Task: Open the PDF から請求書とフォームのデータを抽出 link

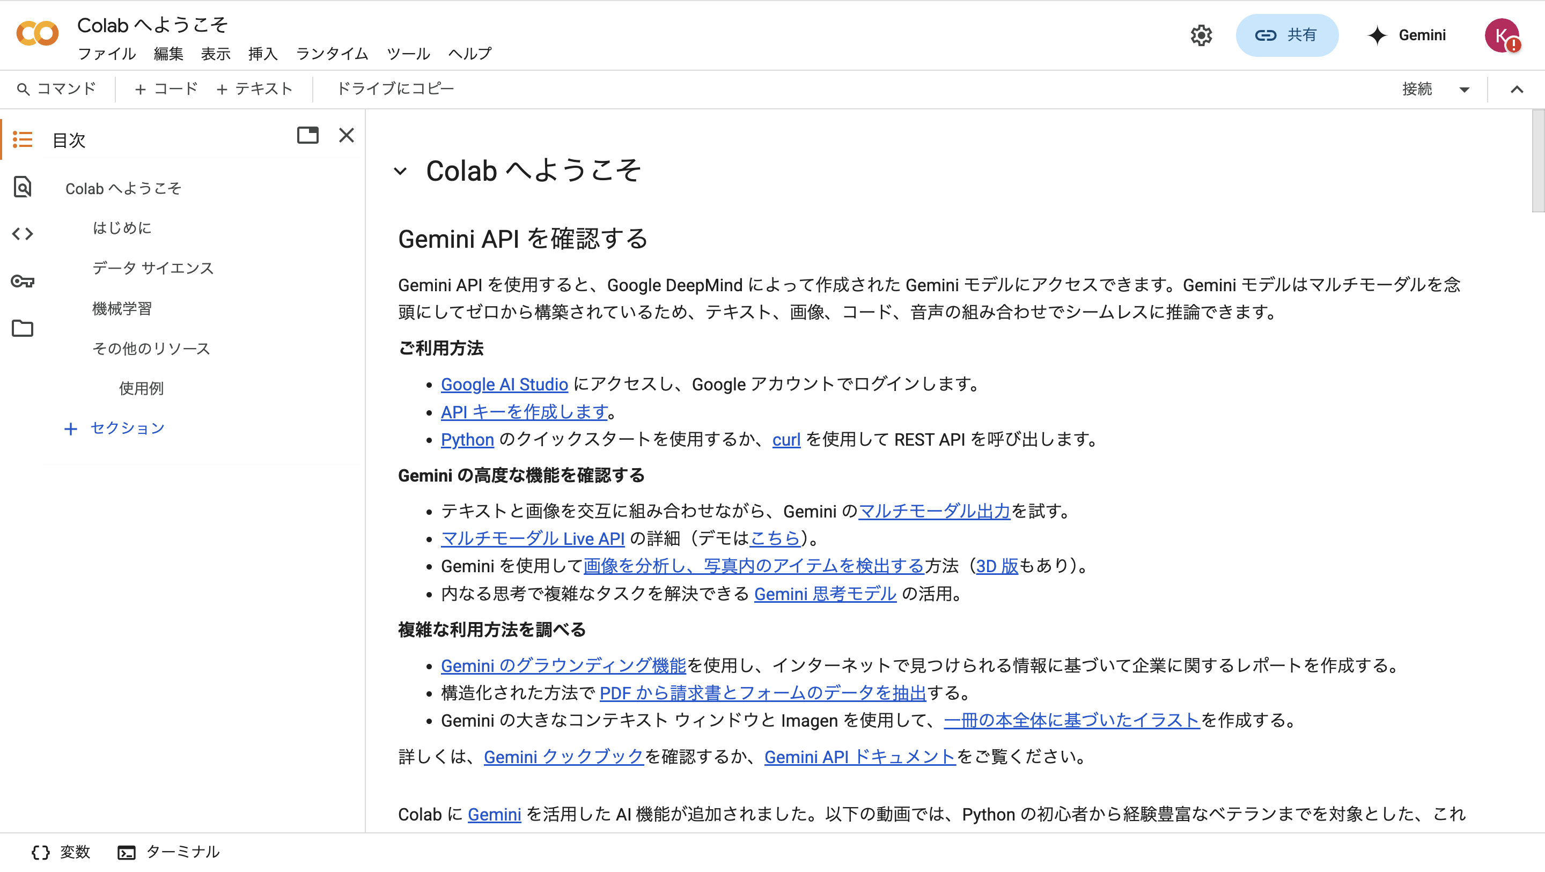Action: 763,693
